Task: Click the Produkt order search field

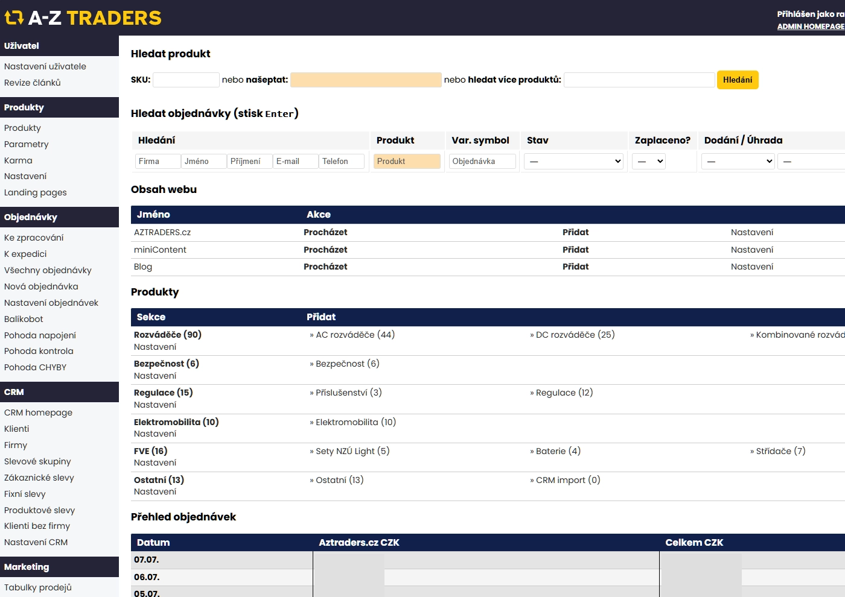Action: pos(407,161)
